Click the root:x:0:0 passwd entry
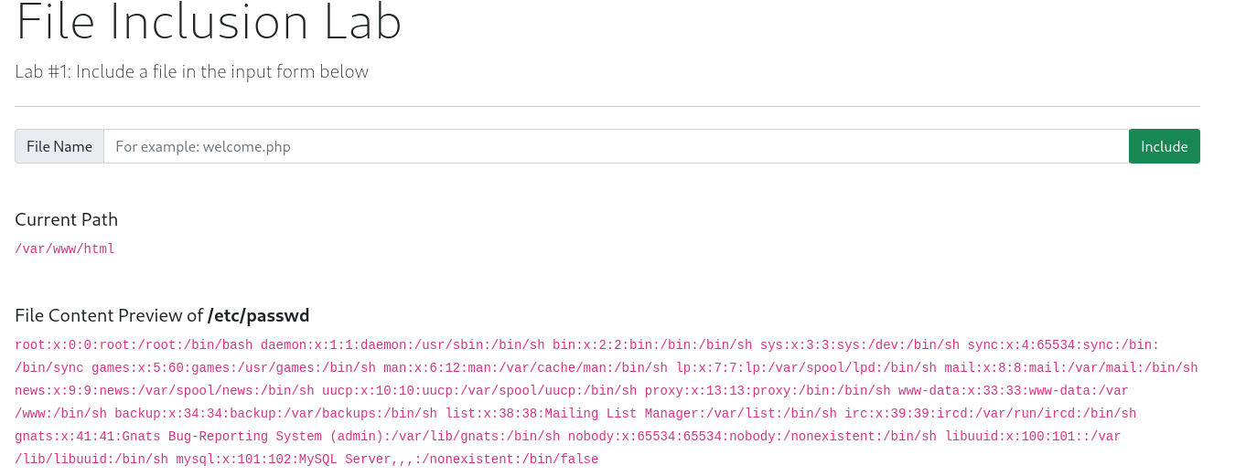This screenshot has width=1246, height=476. point(134,345)
